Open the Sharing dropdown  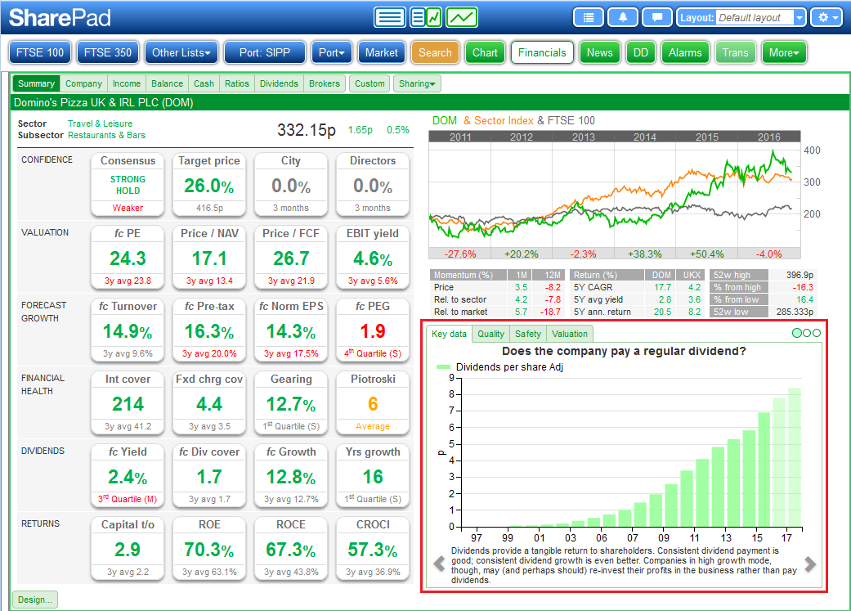[417, 83]
